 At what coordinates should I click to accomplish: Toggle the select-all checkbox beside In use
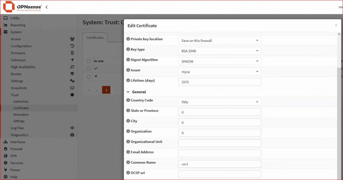88,61
